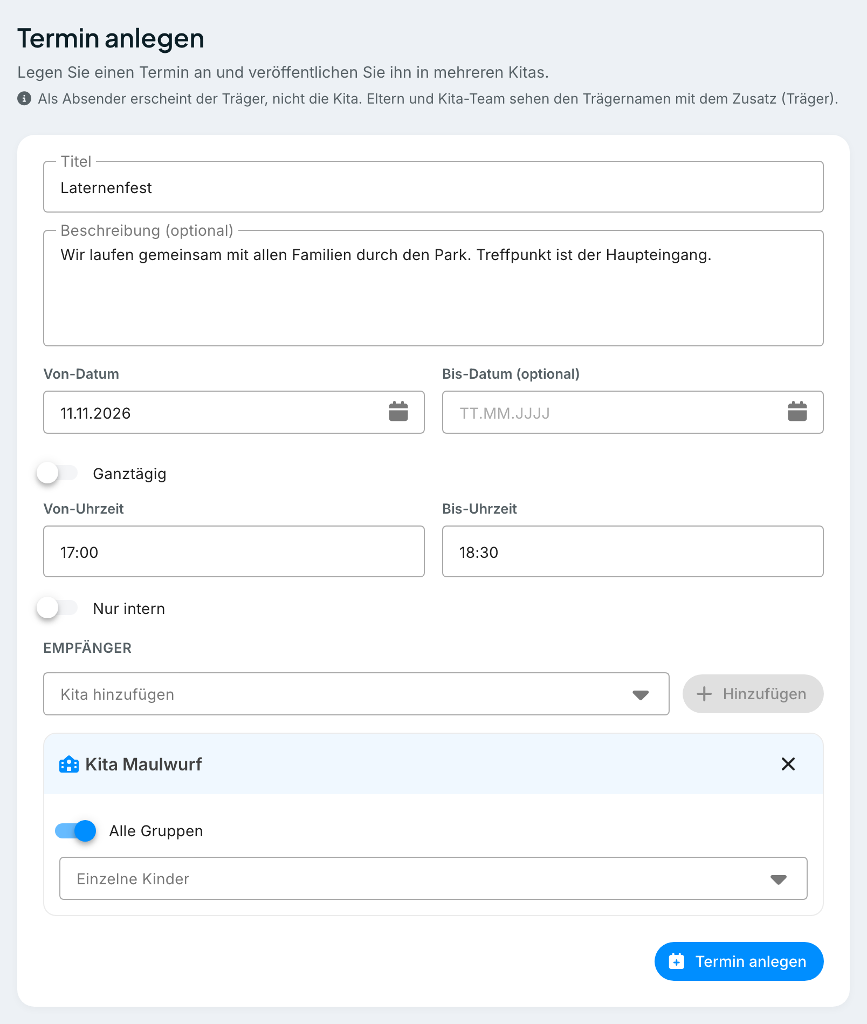
Task: Click the Nur intern label text
Action: [129, 609]
